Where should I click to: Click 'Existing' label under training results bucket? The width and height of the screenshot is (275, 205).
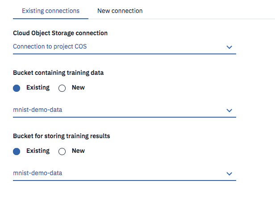(x=38, y=151)
